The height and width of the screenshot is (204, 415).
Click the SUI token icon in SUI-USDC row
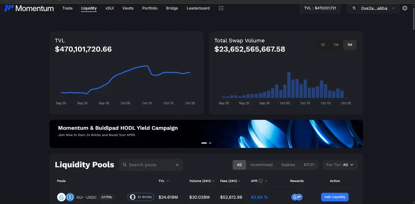coord(61,197)
